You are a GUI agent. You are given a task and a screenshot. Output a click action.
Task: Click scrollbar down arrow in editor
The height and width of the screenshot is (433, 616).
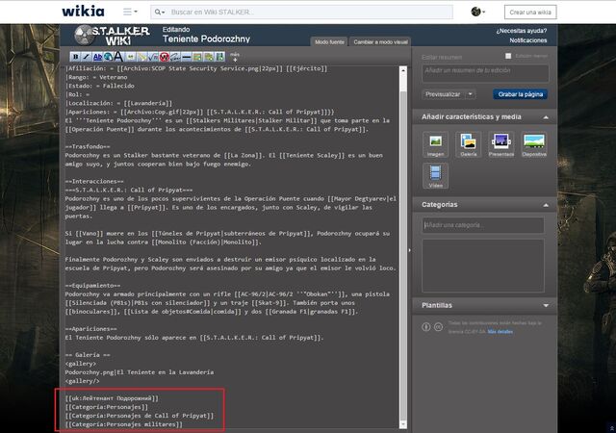(403, 424)
